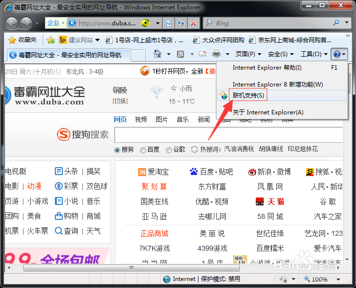Expand the address bar URL dropdown
This screenshot has height=288, width=356.
[x=158, y=23]
